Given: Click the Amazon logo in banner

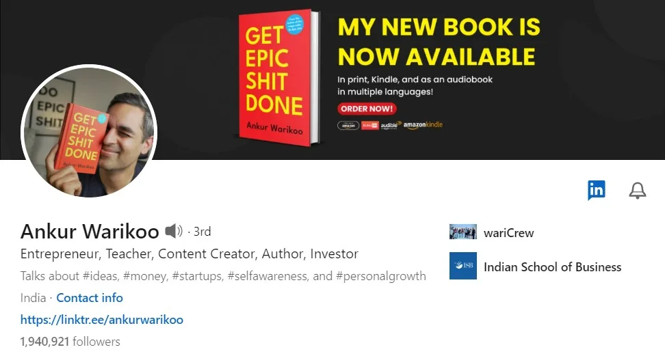Looking at the screenshot, I should (348, 126).
